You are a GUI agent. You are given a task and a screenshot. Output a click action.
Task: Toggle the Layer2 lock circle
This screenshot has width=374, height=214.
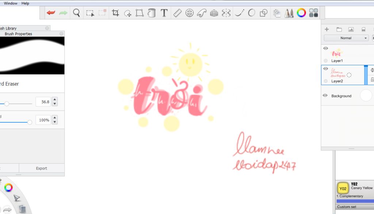click(x=325, y=81)
